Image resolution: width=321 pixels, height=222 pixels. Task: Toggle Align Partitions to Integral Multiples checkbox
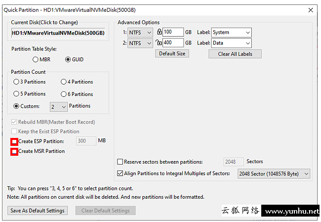coord(120,174)
